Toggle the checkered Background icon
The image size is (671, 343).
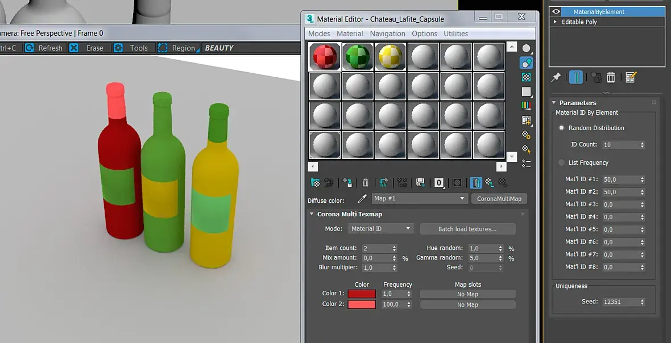point(527,77)
